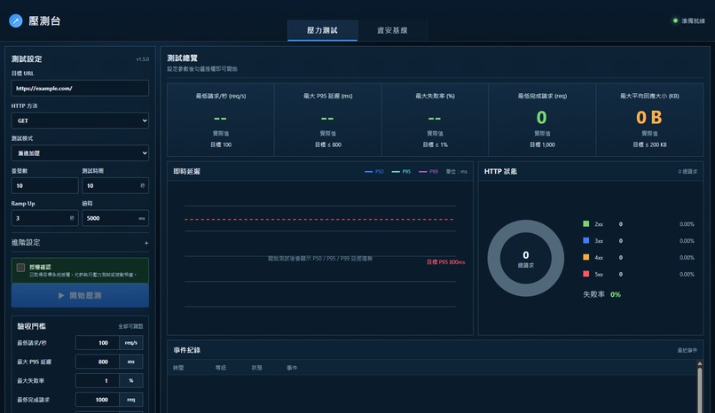Click the 2xx green legend square
Screen dimensions: 715x413
coord(586,223)
